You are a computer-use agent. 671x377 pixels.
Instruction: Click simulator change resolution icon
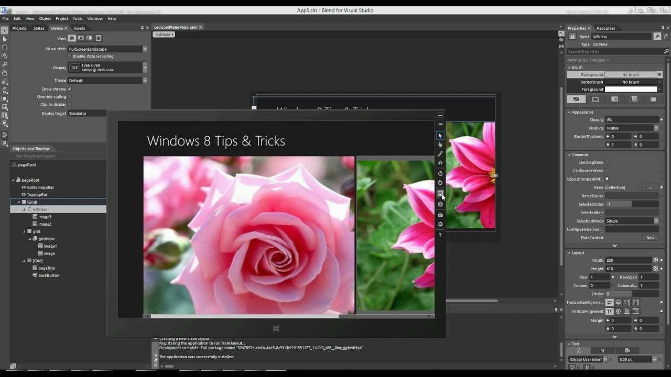(x=440, y=193)
